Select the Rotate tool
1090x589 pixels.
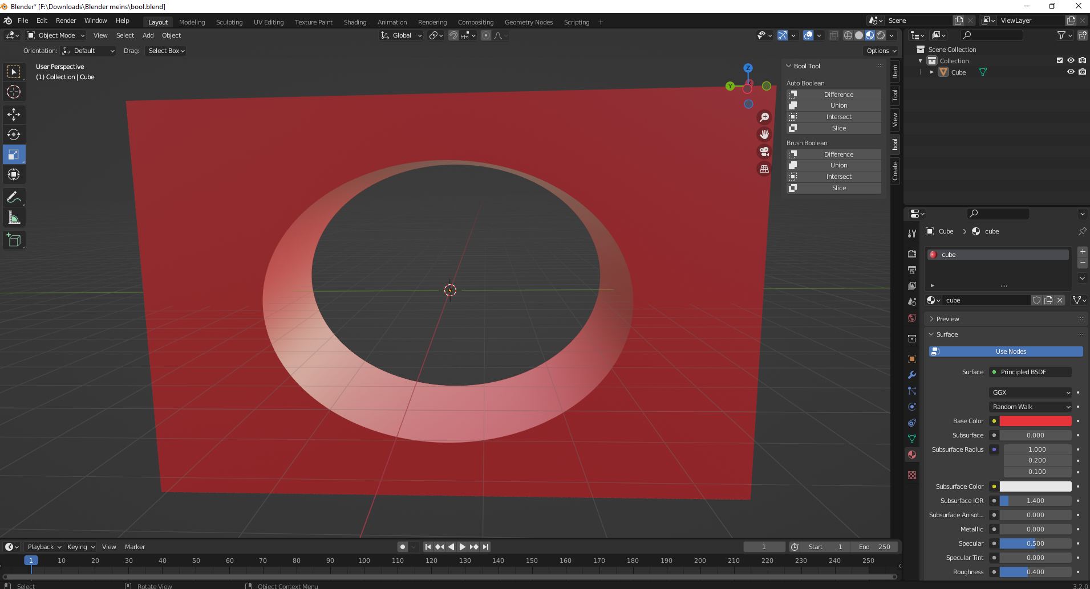point(14,134)
